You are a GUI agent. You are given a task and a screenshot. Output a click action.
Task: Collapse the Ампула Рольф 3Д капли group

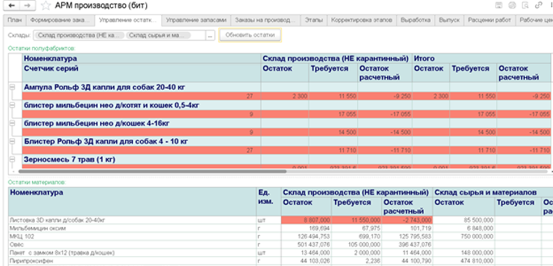(x=11, y=87)
